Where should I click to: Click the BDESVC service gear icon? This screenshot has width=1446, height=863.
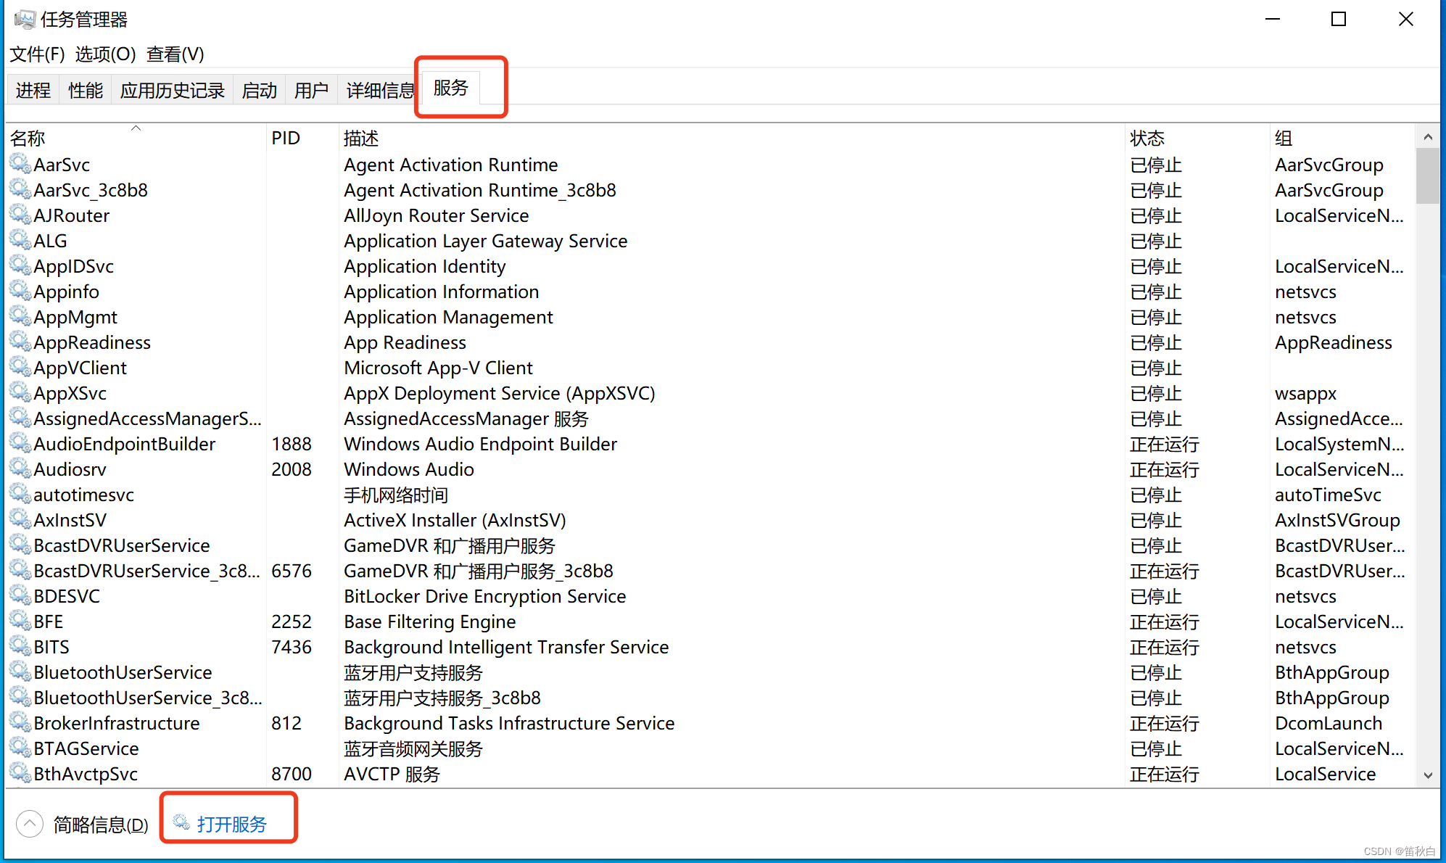coord(20,595)
